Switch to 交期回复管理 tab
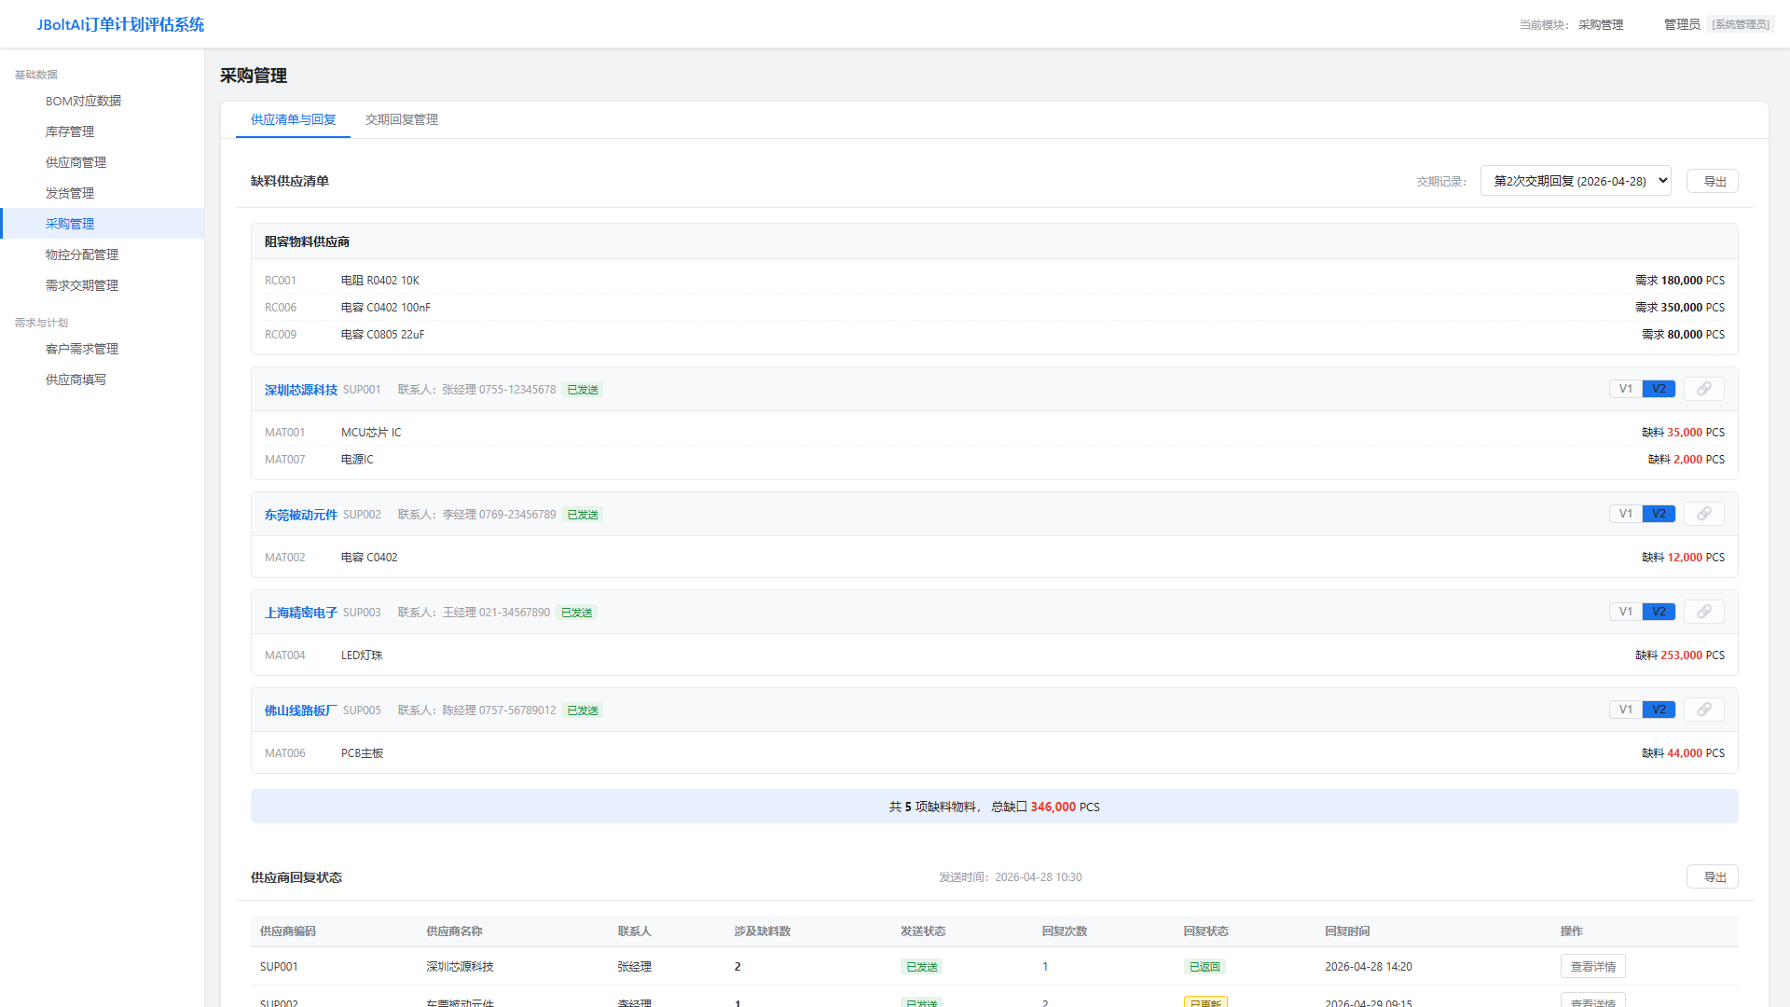This screenshot has width=1790, height=1007. pos(402,119)
